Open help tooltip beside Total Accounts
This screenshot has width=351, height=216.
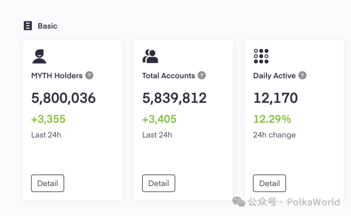[202, 76]
